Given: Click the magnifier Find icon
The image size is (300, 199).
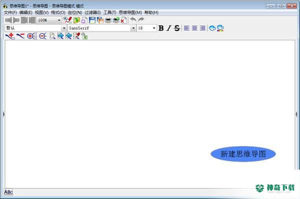Looking at the screenshot, I should coord(52,36).
